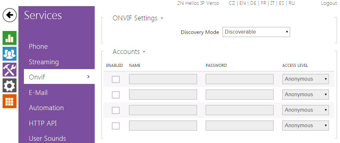Open the orange grid System icon
Image resolution: width=340 pixels, height=143 pixels.
(x=9, y=101)
